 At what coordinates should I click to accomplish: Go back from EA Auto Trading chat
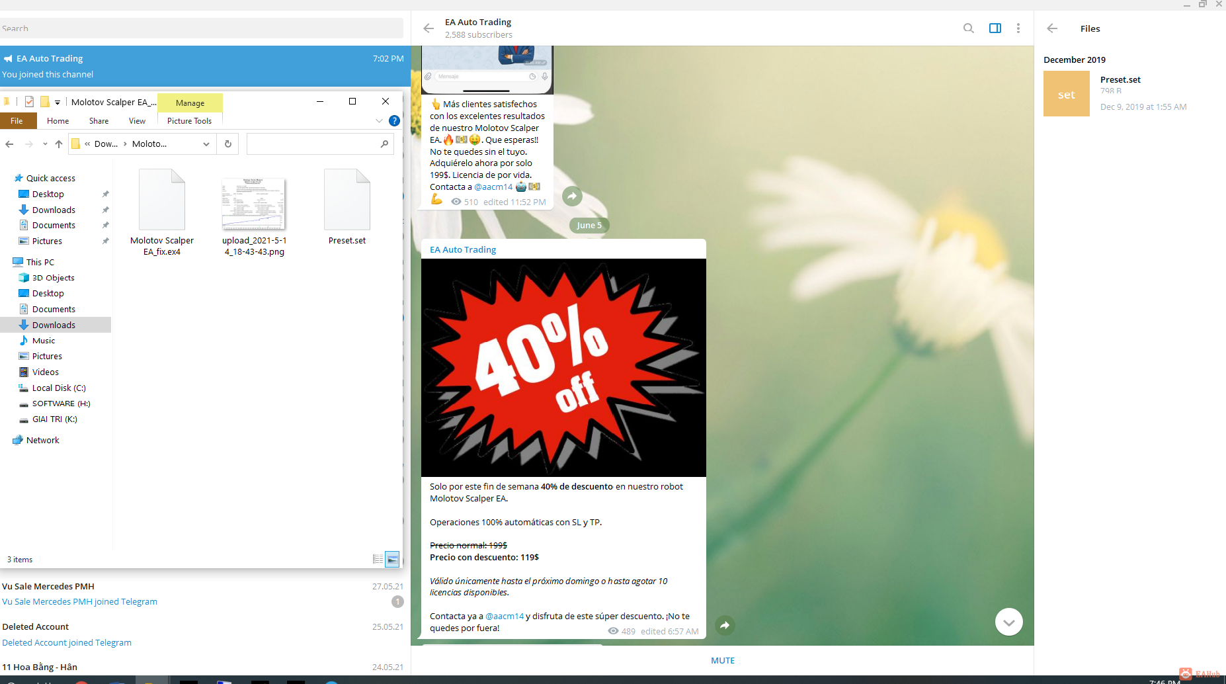coord(429,28)
